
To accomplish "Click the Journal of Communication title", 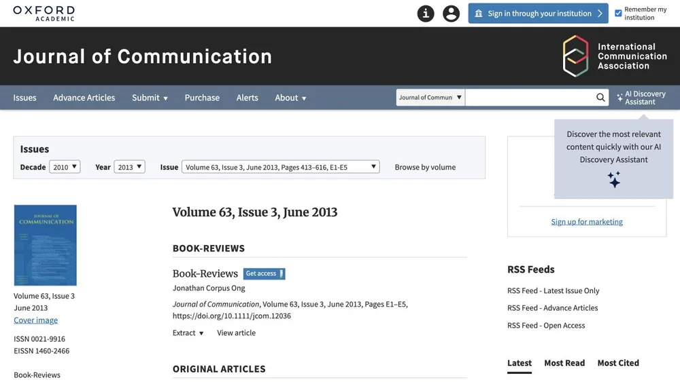I will pyautogui.click(x=142, y=57).
